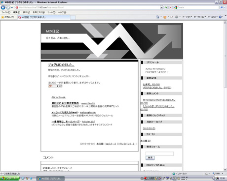Open a new blank tab

coord(73,17)
